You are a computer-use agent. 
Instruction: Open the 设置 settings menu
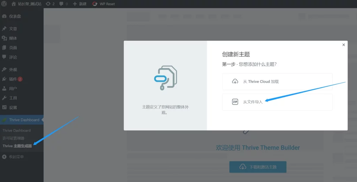click(x=13, y=108)
